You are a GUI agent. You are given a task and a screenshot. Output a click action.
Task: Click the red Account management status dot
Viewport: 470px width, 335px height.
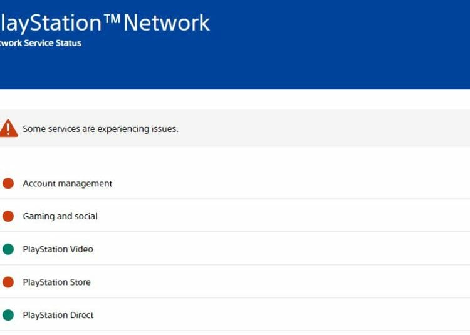(x=8, y=183)
